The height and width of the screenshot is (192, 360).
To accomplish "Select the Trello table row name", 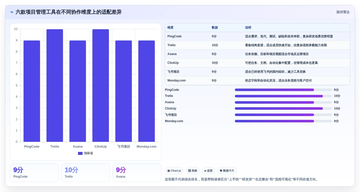I will (171, 45).
